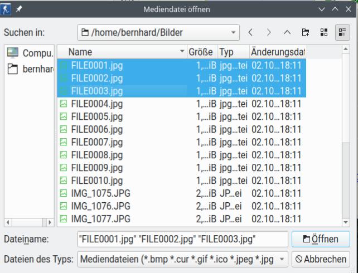Screen dimensions: 358x273
Task: Select FILE0004.jpg in the list
Action: point(182,104)
